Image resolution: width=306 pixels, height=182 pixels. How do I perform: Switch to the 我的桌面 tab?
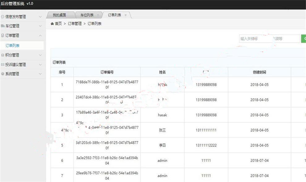[x=59, y=15]
